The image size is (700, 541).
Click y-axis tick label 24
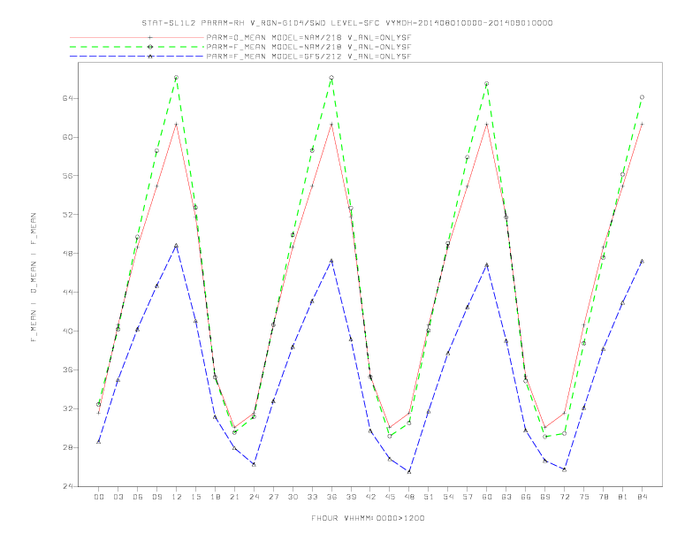(x=67, y=486)
